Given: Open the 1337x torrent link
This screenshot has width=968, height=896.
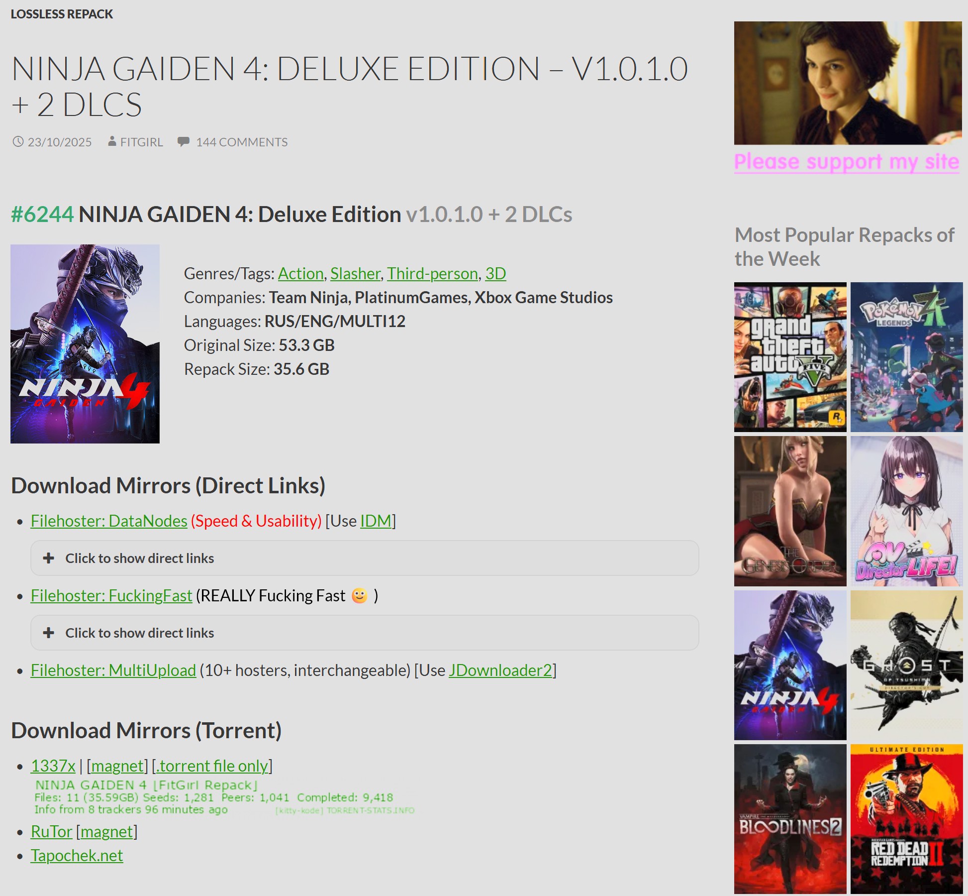Looking at the screenshot, I should click(x=53, y=766).
